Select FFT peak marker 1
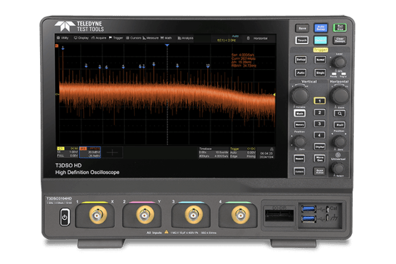 point(63,47)
